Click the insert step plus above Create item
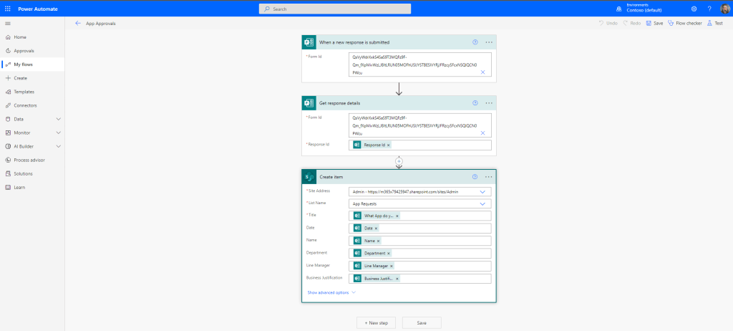733x331 pixels. pos(399,161)
